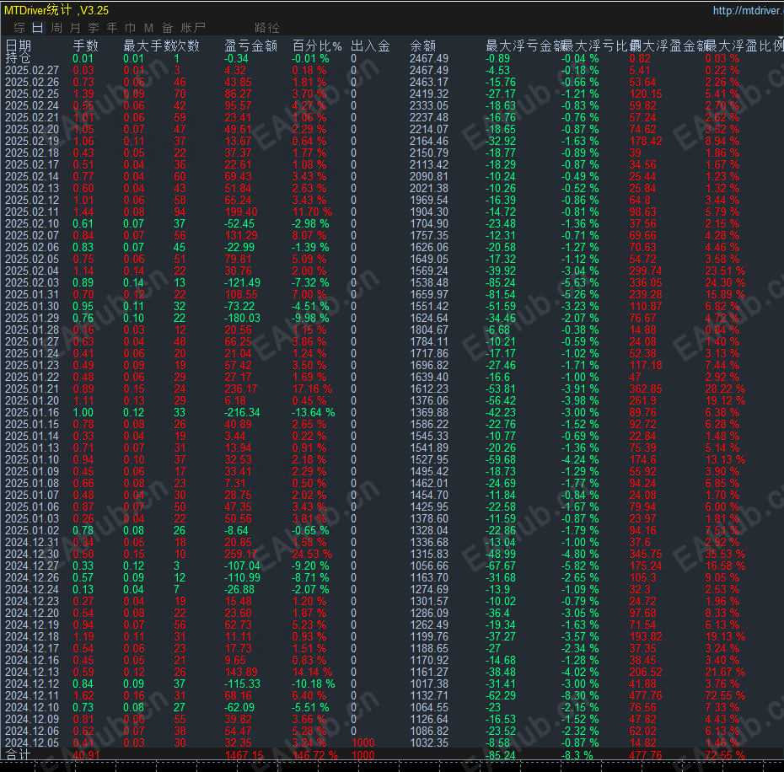Click lots value 1.62 on 2024.12.11
Viewport: 784px width, 772px height.
(x=83, y=695)
